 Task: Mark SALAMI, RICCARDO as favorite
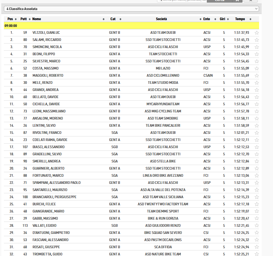pyautogui.click(x=257, y=40)
